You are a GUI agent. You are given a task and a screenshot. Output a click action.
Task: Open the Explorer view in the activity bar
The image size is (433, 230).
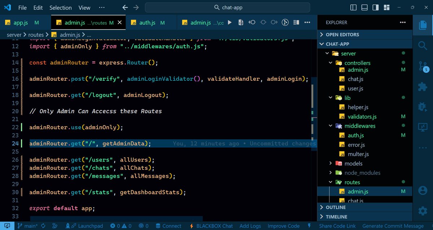[423, 25]
